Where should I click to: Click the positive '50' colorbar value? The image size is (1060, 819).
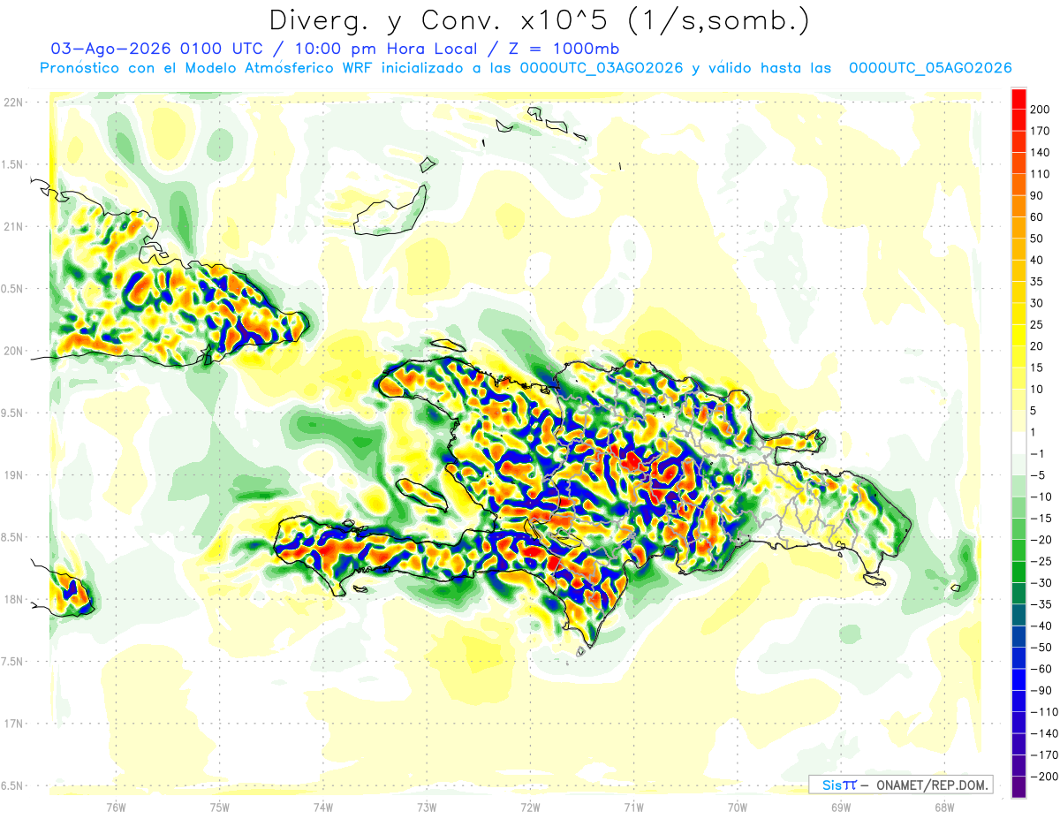pyautogui.click(x=1036, y=239)
